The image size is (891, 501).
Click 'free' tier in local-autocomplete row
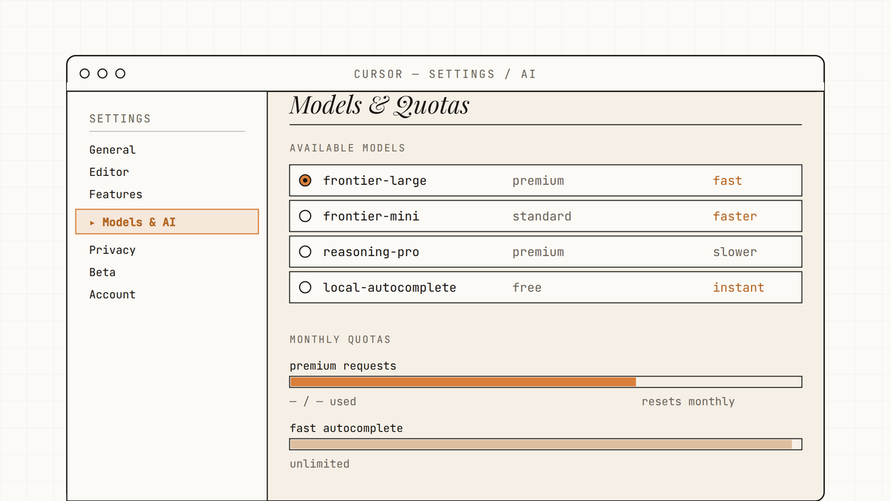pyautogui.click(x=527, y=287)
